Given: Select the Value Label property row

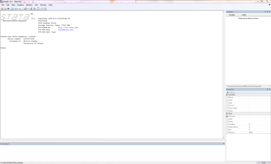Looking at the screenshot, I should (x=249, y=108).
